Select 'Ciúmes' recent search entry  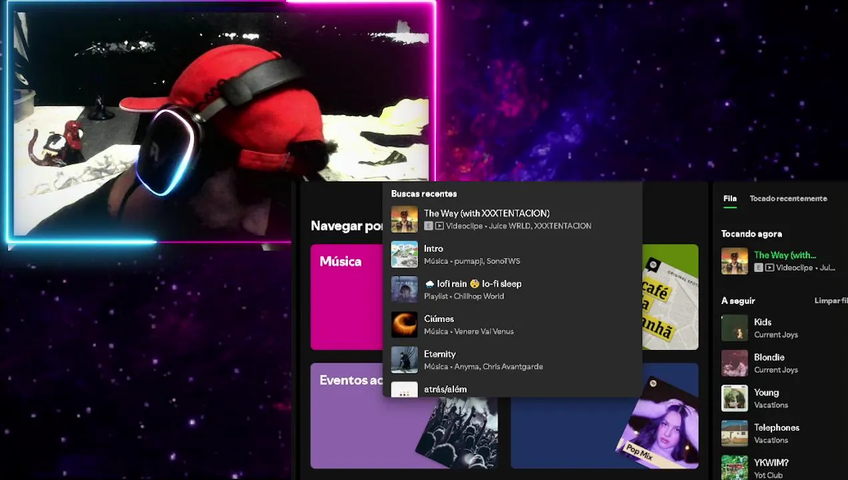[x=512, y=325]
